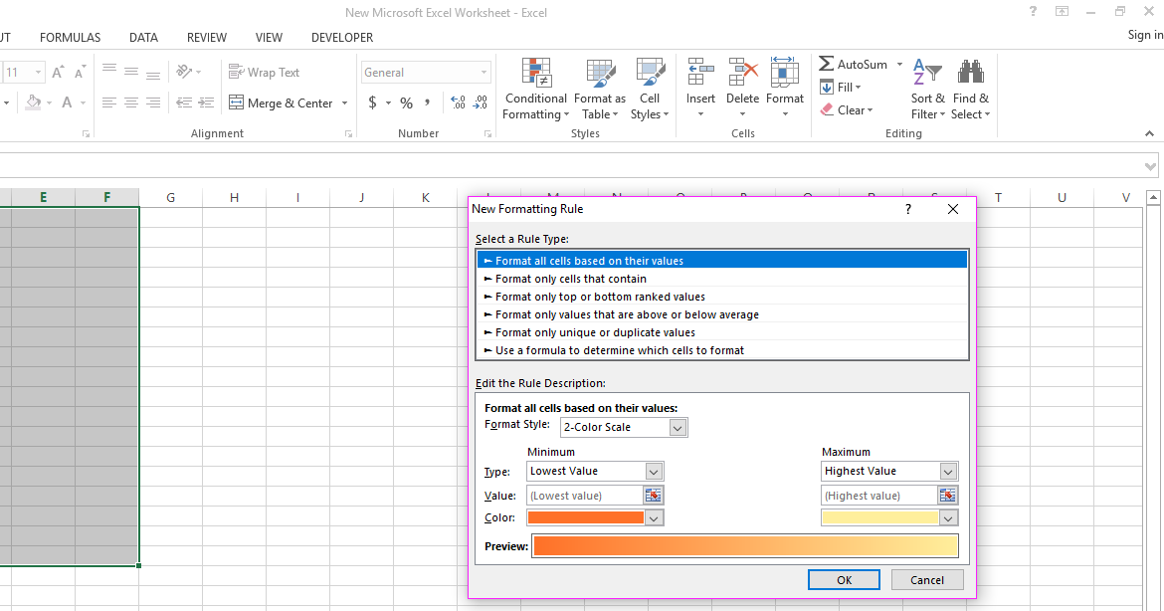Open the DEVELOPER tab

tap(341, 37)
